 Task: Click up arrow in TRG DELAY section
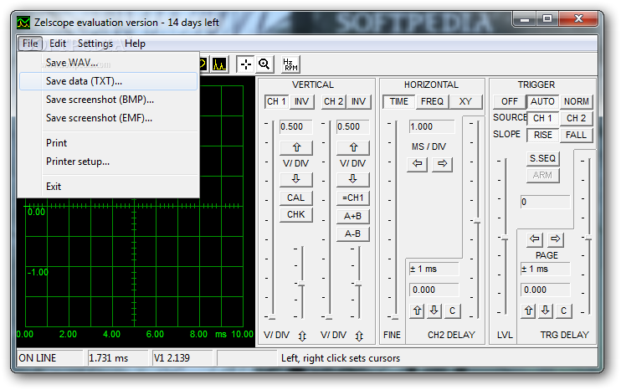pyautogui.click(x=529, y=310)
